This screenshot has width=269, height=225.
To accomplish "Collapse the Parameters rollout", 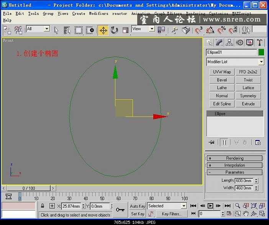I will point(235,172).
